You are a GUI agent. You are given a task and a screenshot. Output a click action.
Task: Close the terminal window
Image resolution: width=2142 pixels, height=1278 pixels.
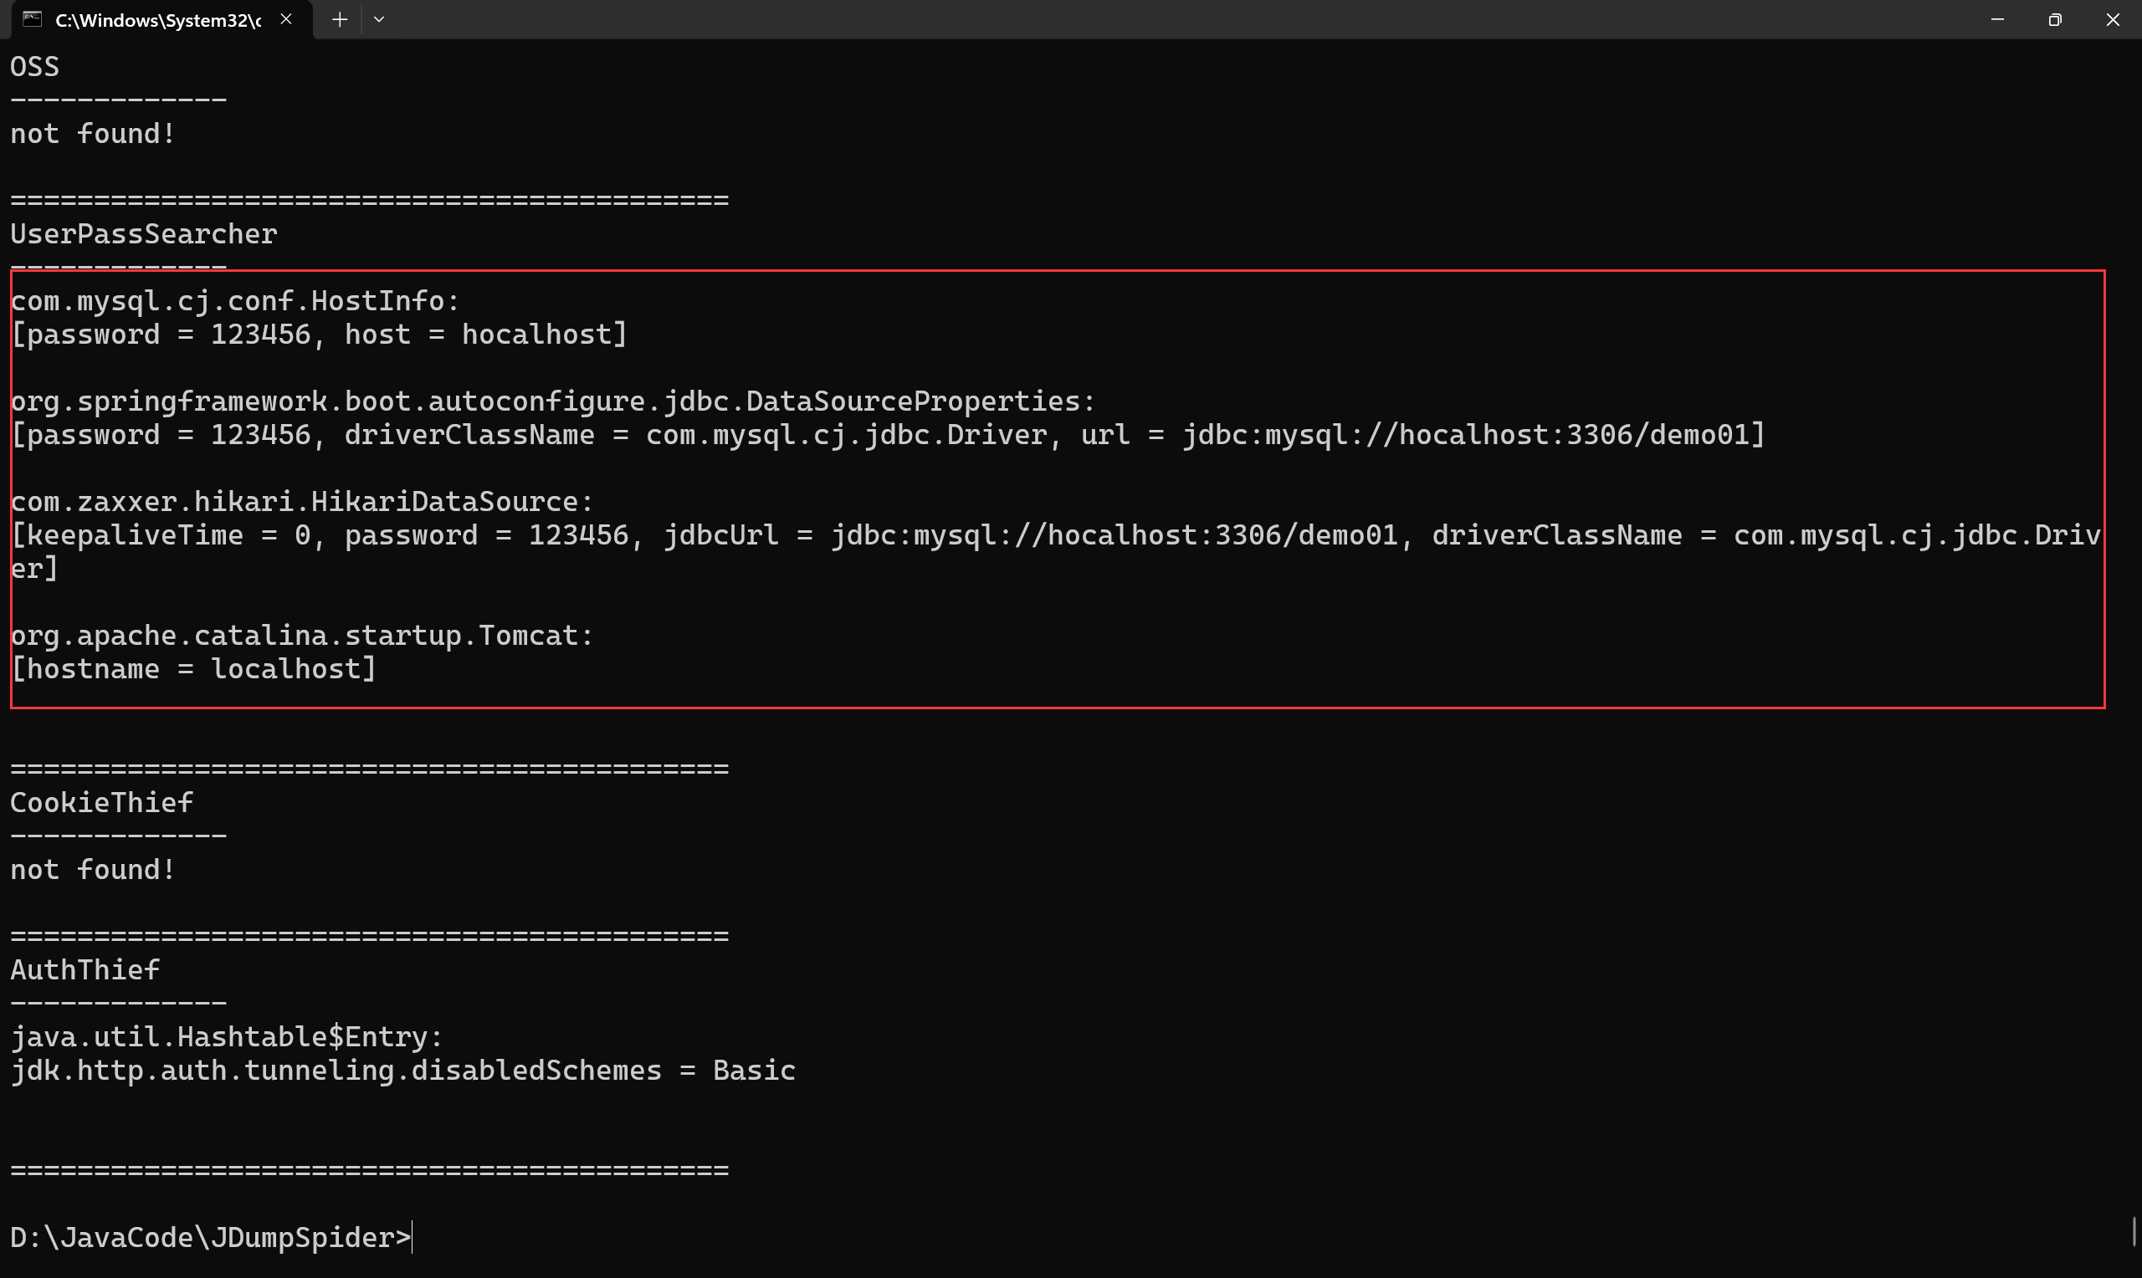coord(2113,19)
